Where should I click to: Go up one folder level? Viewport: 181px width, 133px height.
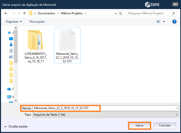24,13
